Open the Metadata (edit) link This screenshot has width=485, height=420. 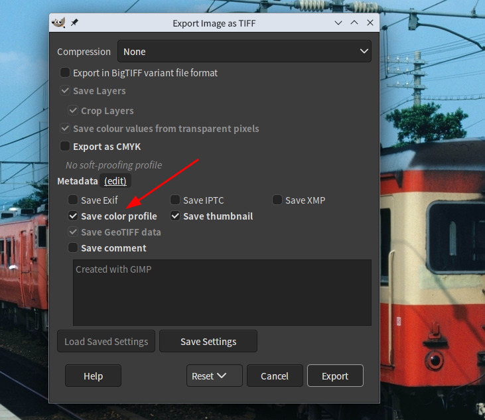pyautogui.click(x=115, y=181)
